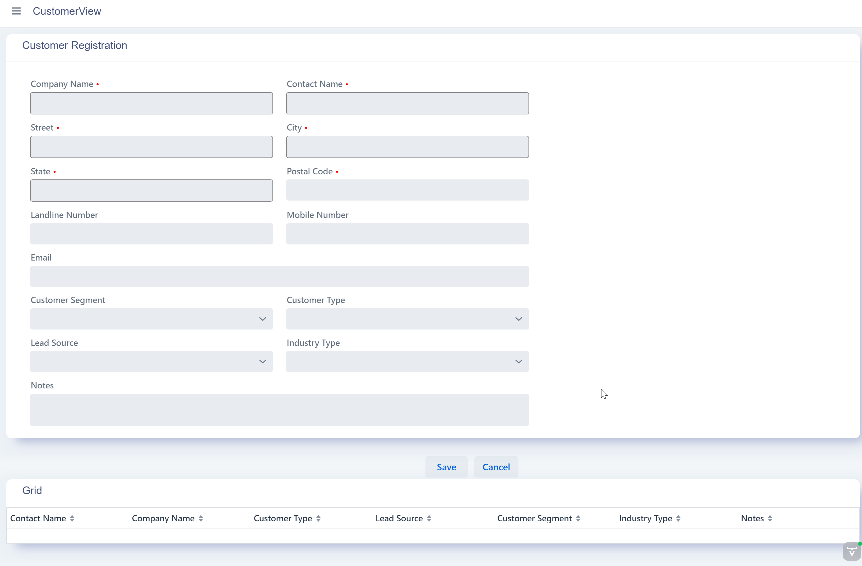
Task: Click the CustomerView app title
Action: click(x=67, y=11)
